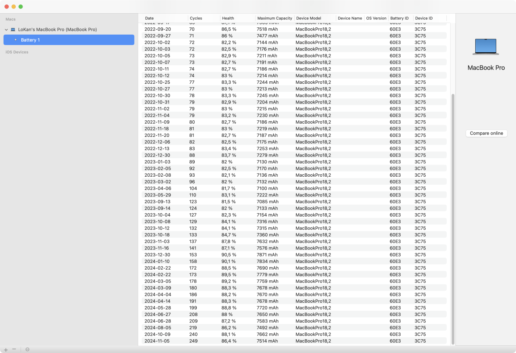The height and width of the screenshot is (353, 516).
Task: Select the row dated 2024-06-28
Action: (x=295, y=321)
